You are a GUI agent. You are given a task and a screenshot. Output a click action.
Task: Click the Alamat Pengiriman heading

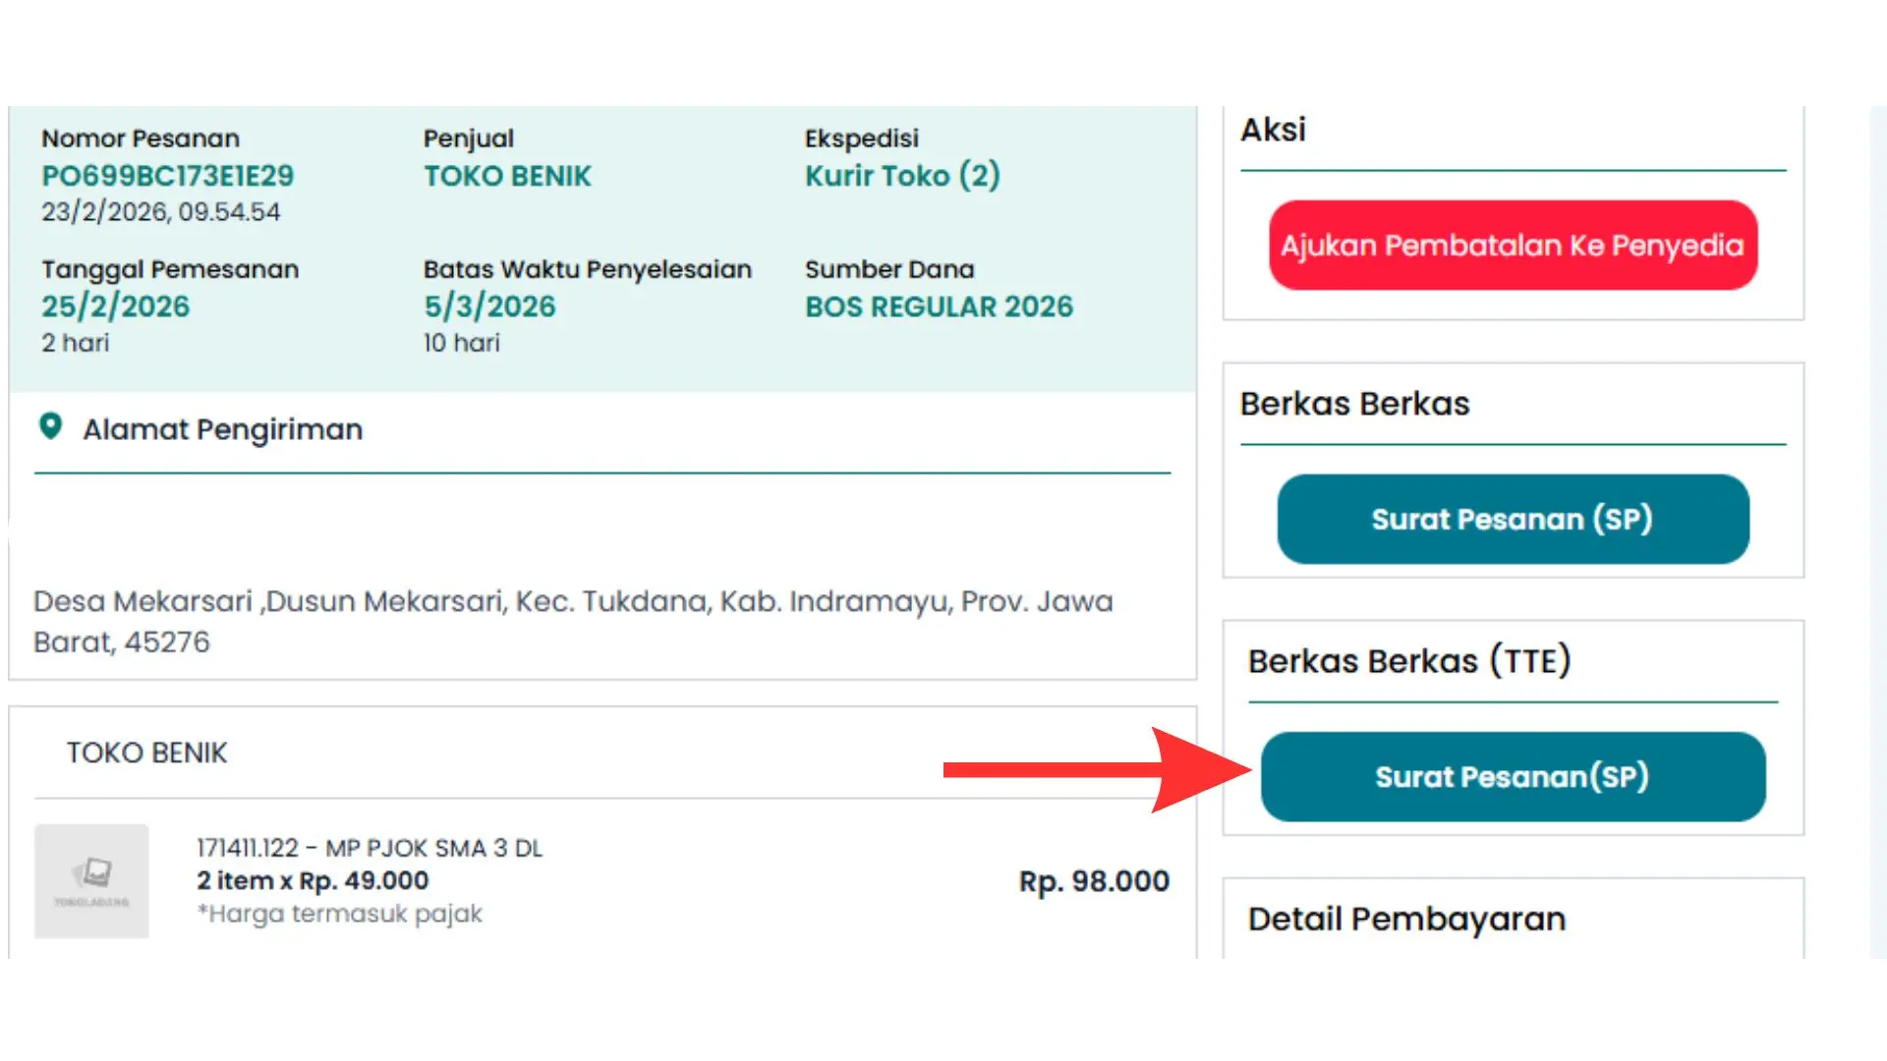[x=223, y=429]
